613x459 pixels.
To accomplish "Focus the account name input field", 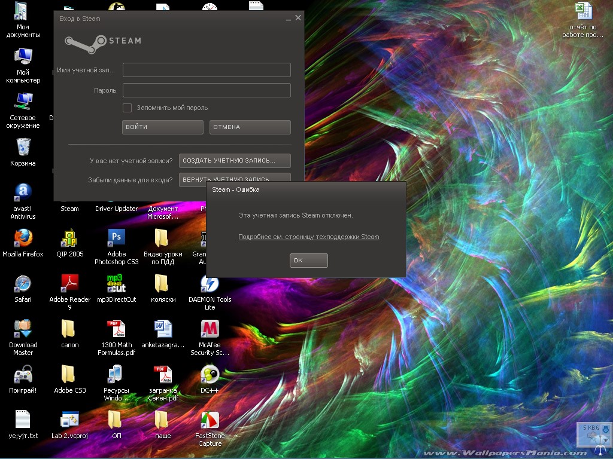I will pos(207,70).
